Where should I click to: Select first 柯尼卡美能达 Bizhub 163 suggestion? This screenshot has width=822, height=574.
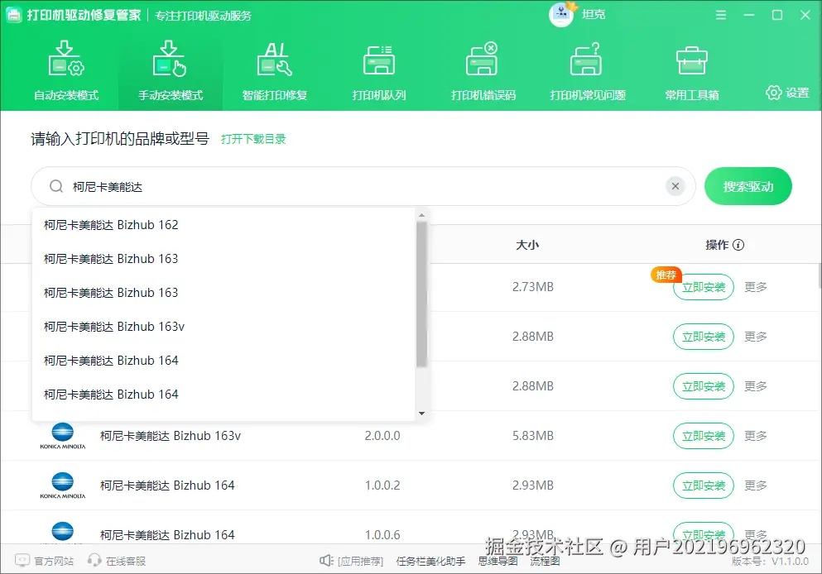click(x=224, y=259)
